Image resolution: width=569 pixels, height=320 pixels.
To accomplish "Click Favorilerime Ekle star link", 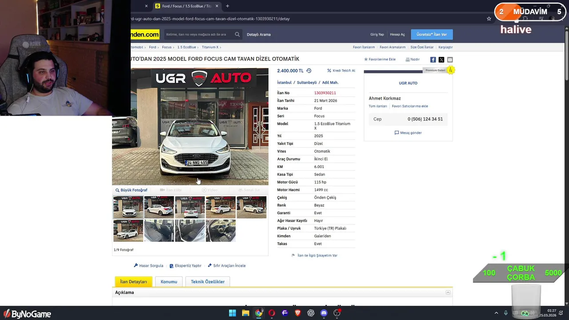I will (380, 59).
